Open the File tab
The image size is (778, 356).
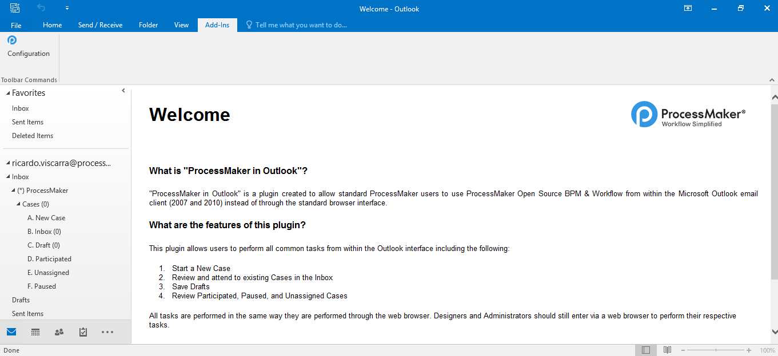coord(16,25)
